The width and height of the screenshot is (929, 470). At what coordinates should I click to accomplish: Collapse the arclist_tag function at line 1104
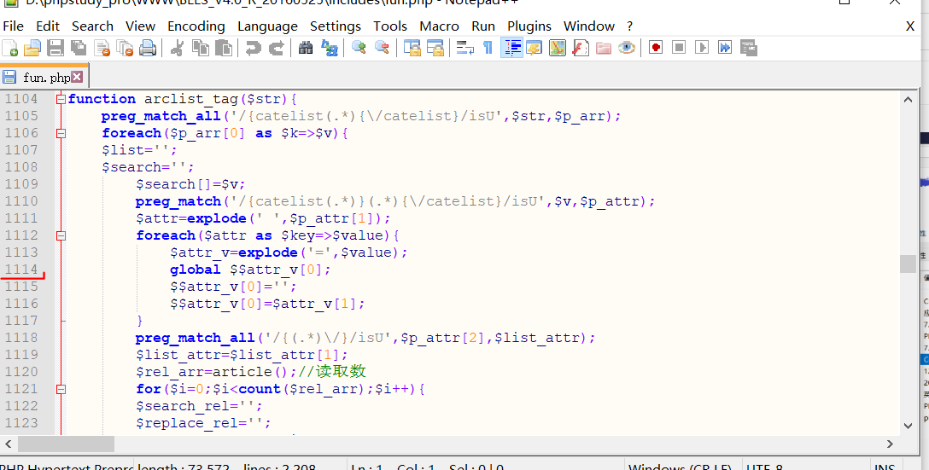click(x=61, y=100)
